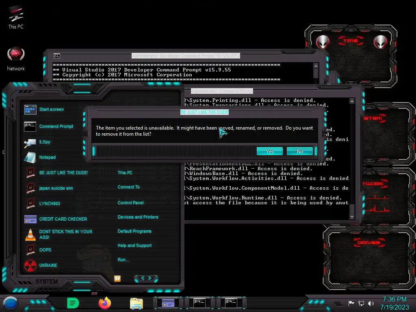Open Help and Support from start menu
This screenshot has height=312, width=416.
pyautogui.click(x=134, y=246)
